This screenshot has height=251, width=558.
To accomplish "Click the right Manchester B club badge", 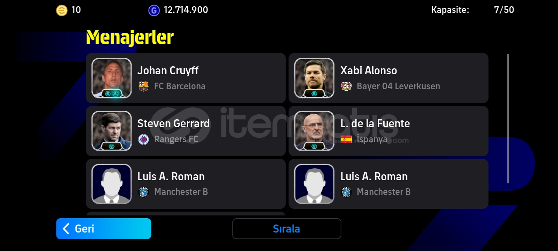I will [x=346, y=192].
